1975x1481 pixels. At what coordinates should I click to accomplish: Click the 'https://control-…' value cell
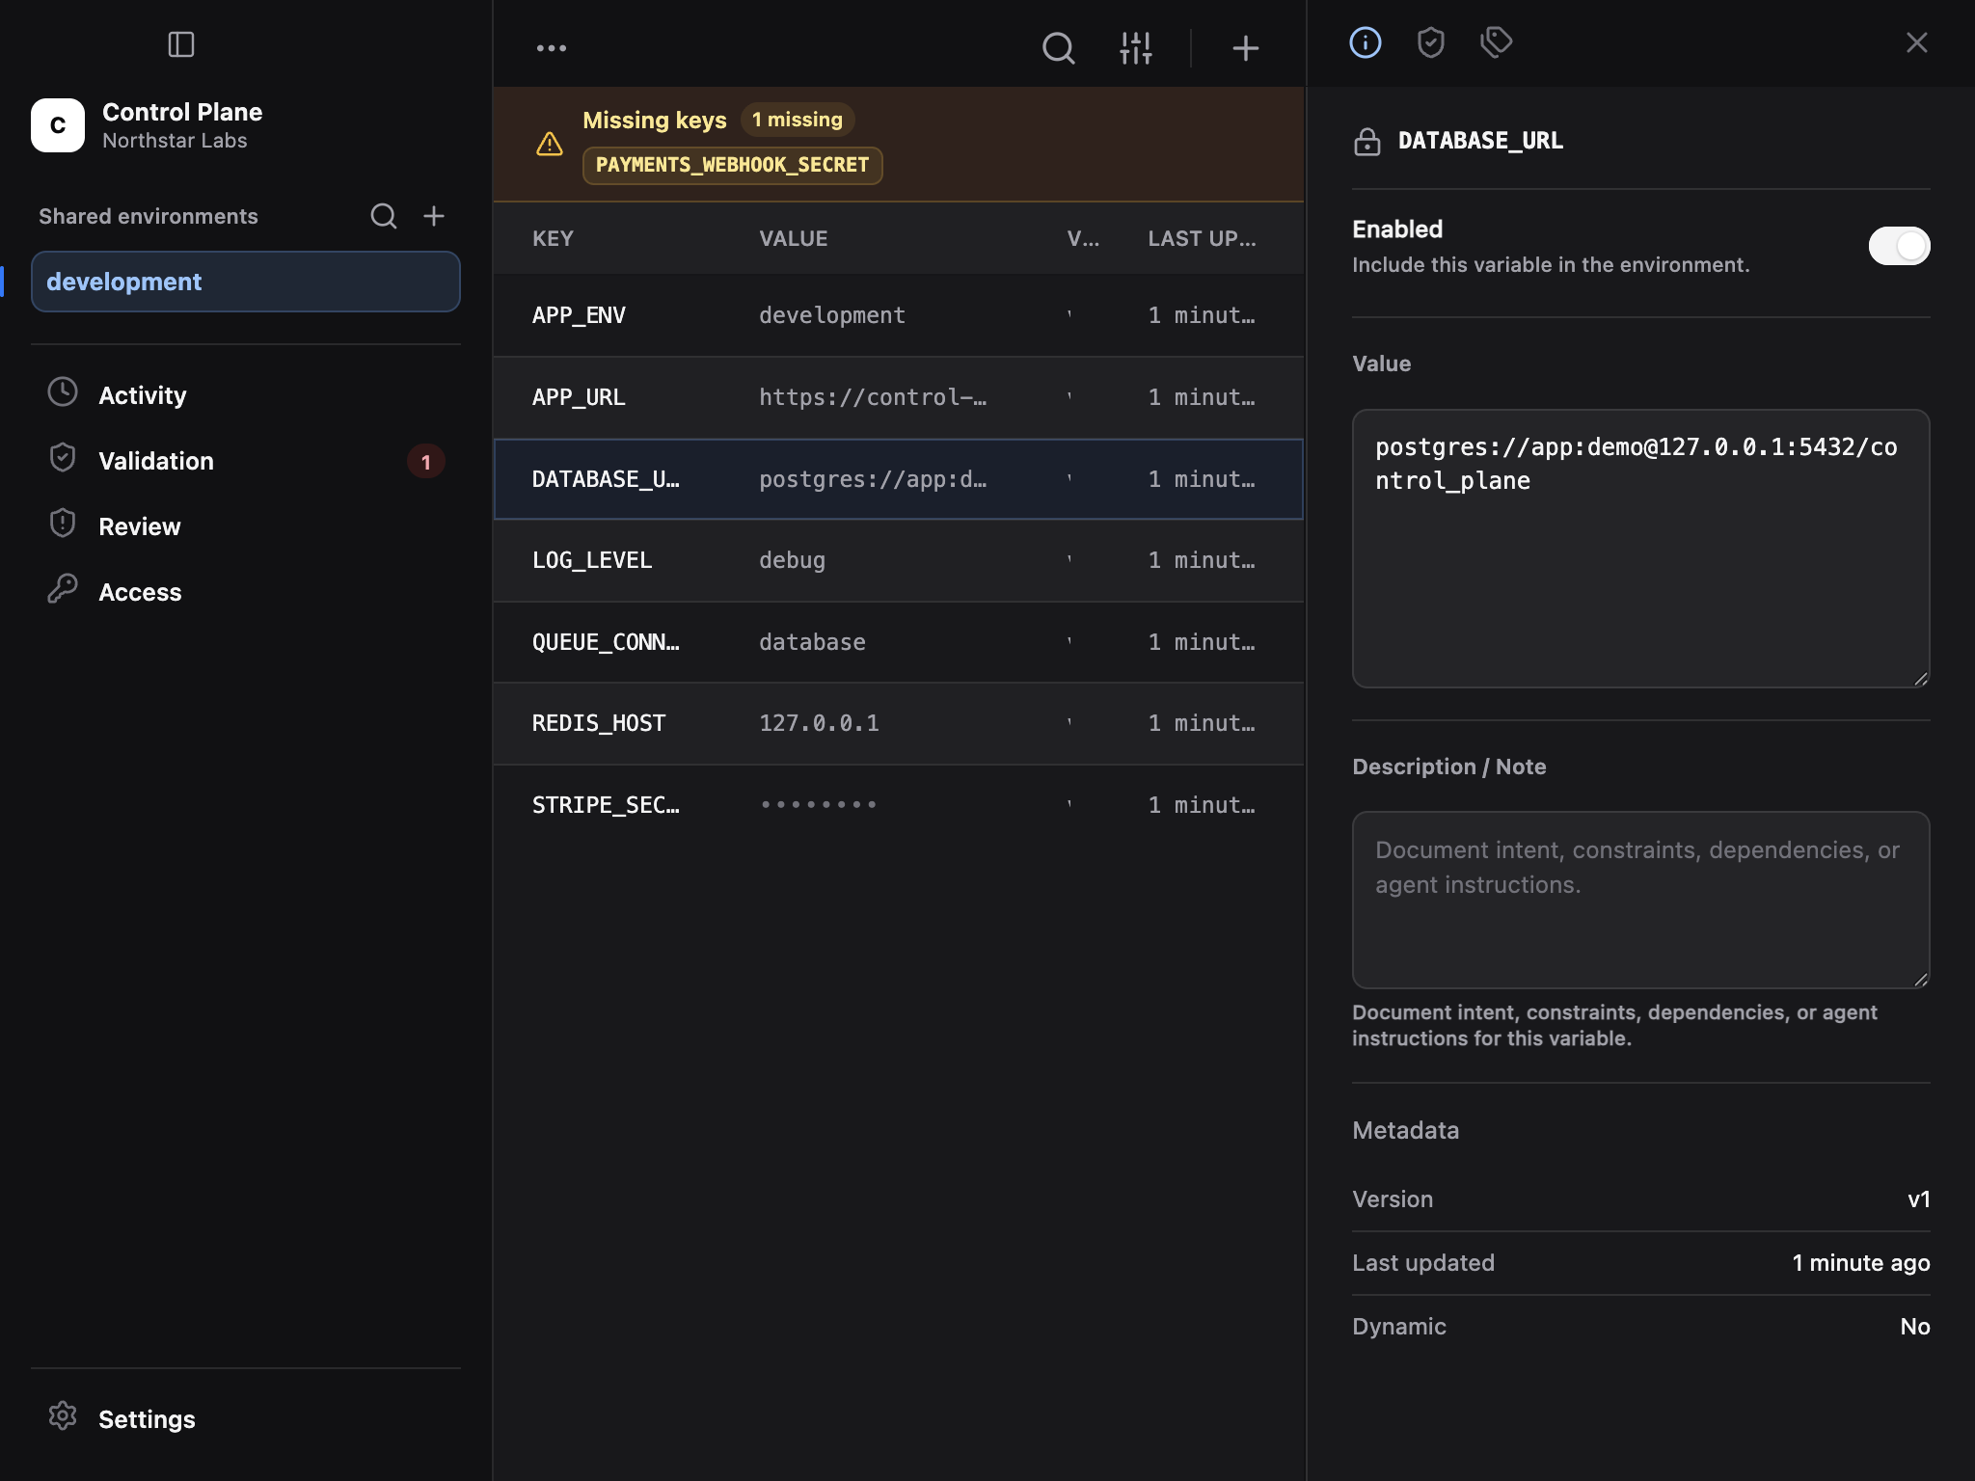(x=873, y=397)
